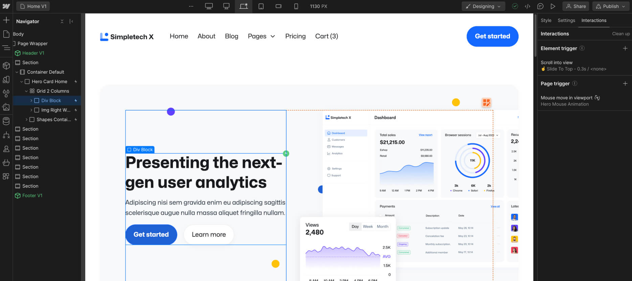Select the Page Wrapper row
The width and height of the screenshot is (632, 281).
click(47, 44)
